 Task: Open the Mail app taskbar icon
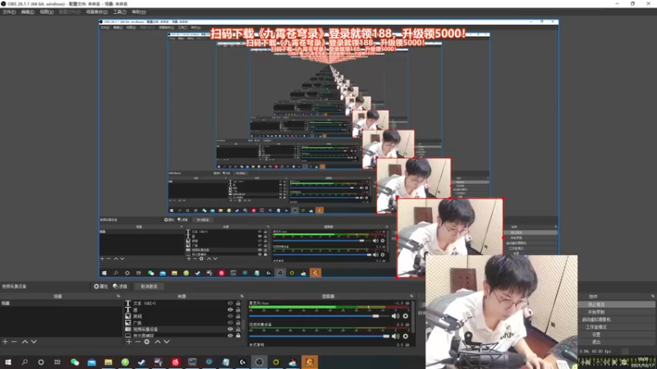pos(91,362)
